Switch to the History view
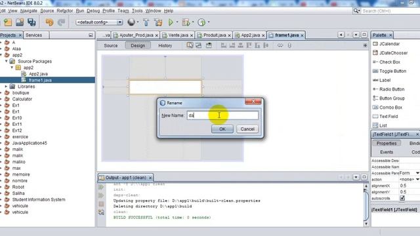 coord(165,45)
